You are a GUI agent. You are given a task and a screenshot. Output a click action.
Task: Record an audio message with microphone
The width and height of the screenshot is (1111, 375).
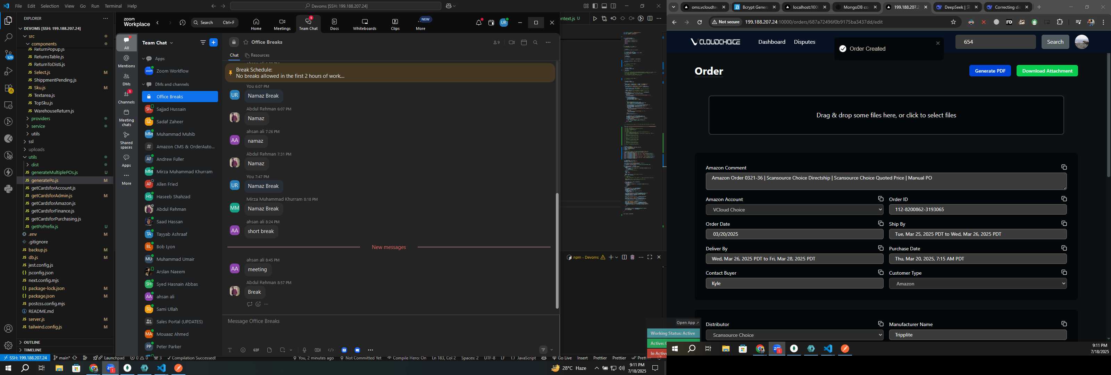(304, 350)
